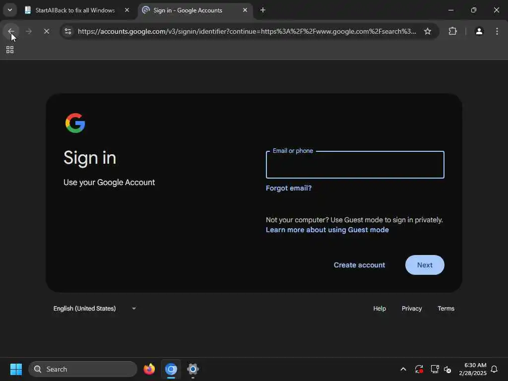508x381 pixels.
Task: Click the update sync tray icon
Action: 419,369
